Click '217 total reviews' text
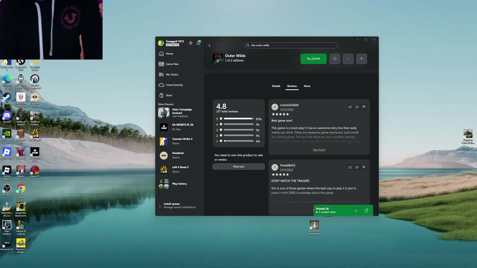This screenshot has width=477, height=268. coord(227,111)
